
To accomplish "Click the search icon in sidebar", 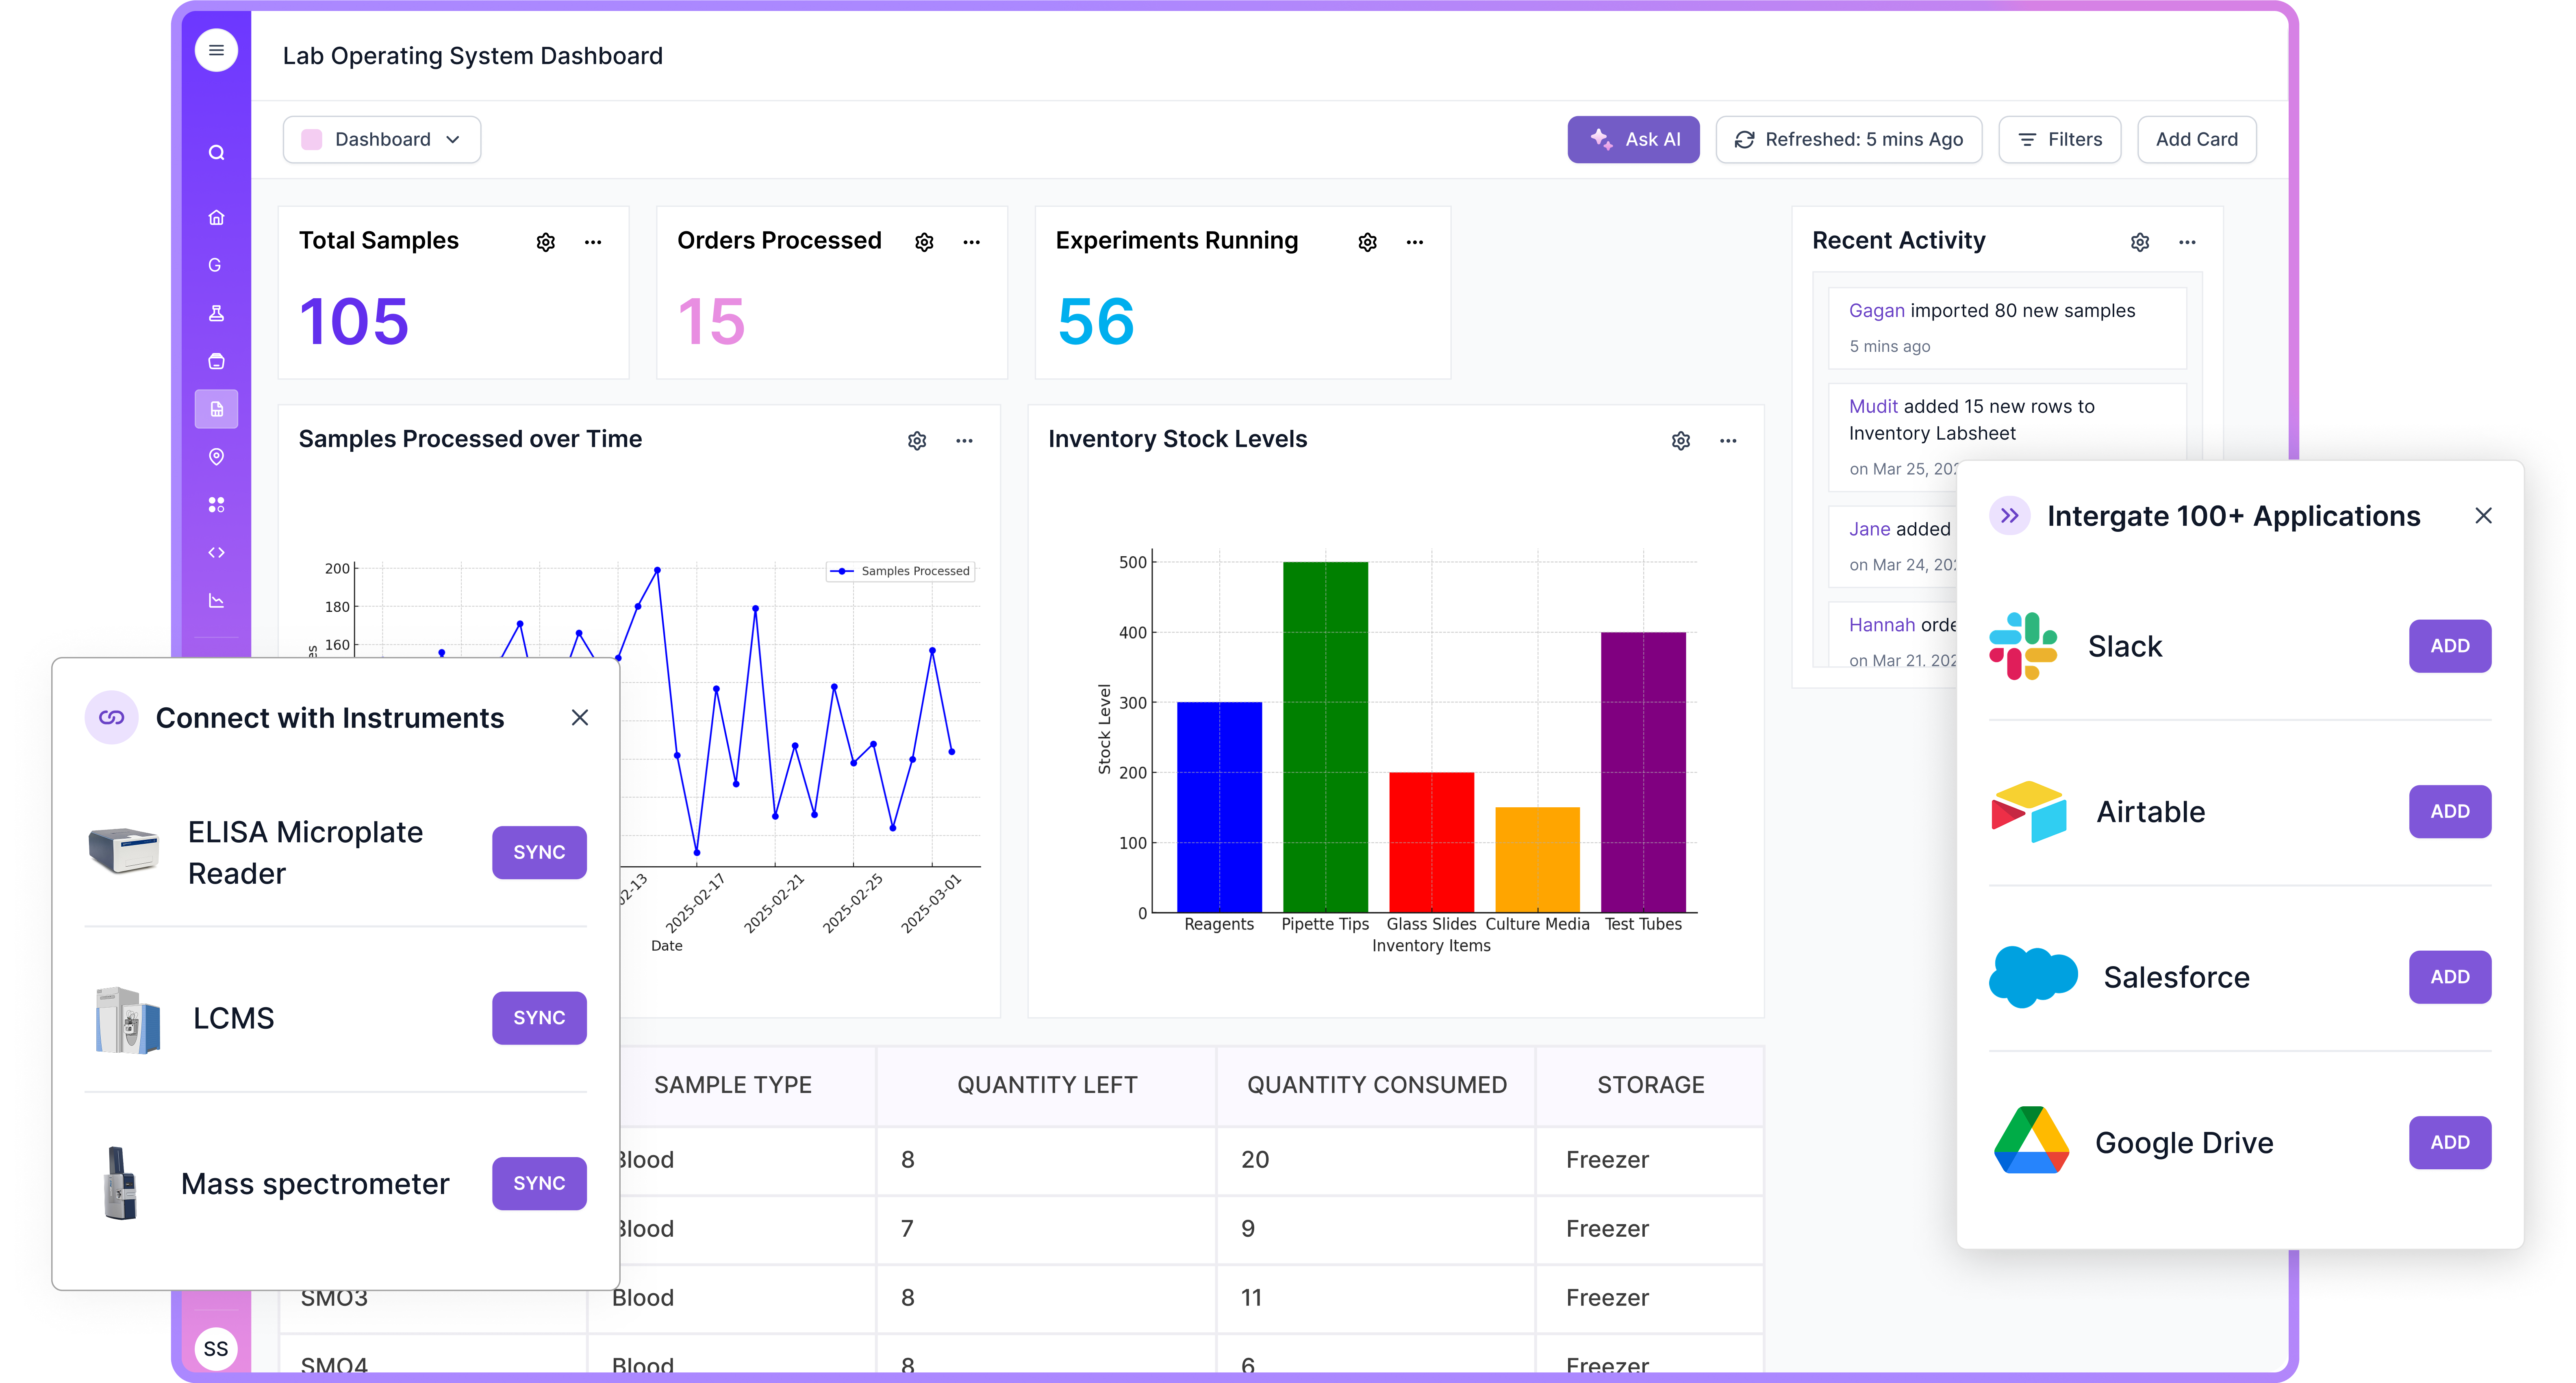I will (216, 153).
